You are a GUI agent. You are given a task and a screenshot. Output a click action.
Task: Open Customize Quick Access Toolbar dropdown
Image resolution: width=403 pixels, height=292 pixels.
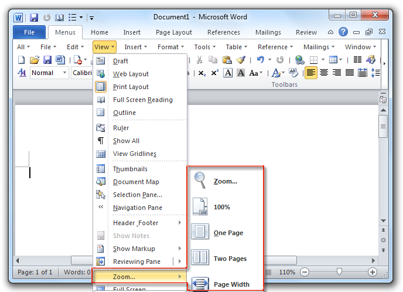tap(91, 18)
